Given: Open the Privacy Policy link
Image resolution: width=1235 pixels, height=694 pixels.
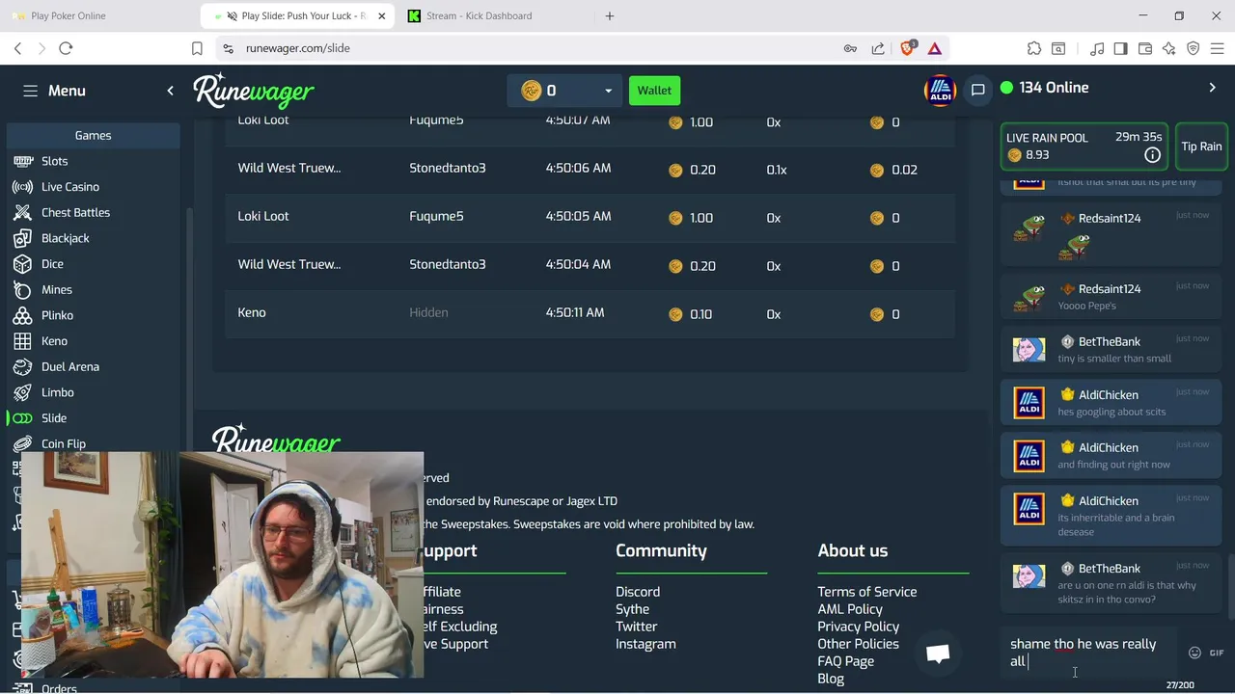Looking at the screenshot, I should [859, 627].
